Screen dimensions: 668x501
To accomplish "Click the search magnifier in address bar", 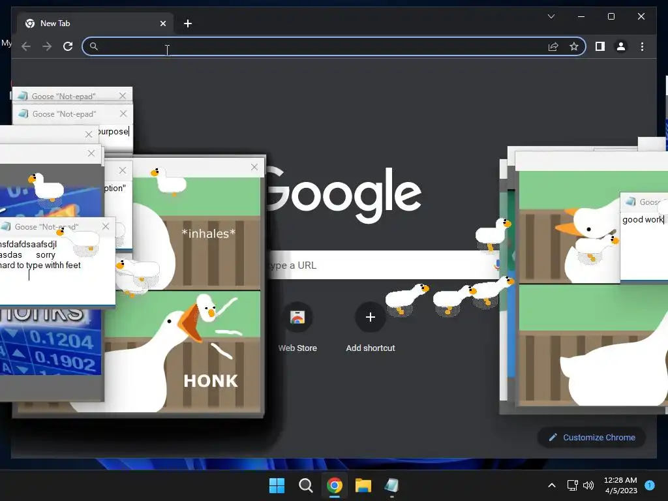I will tap(94, 46).
